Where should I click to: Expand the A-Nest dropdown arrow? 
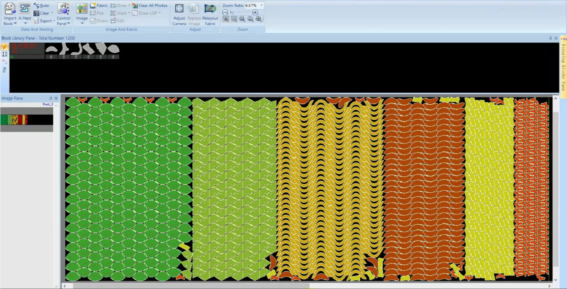[25, 23]
